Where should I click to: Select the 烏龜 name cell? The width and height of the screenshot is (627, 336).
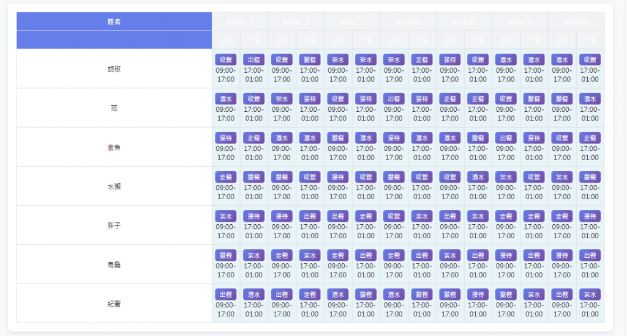pos(114,264)
